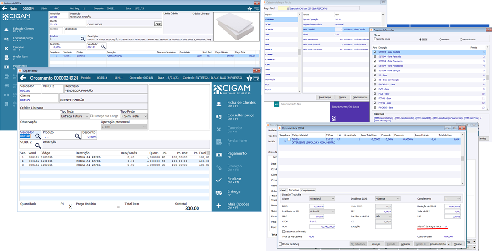
Task: Click Duplicar button in Regras Fiscais
Action: tap(343, 97)
